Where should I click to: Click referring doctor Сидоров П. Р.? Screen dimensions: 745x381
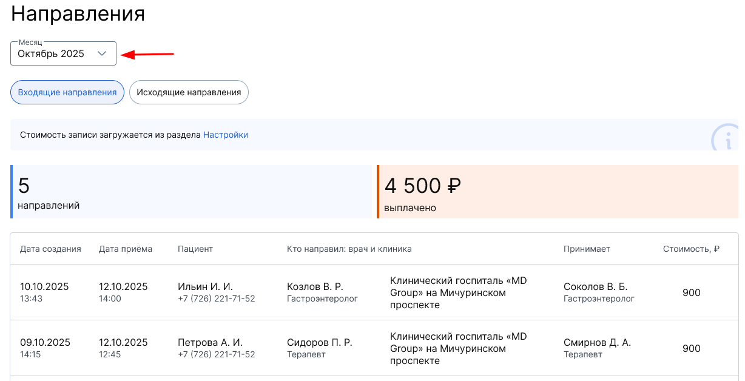(x=319, y=342)
